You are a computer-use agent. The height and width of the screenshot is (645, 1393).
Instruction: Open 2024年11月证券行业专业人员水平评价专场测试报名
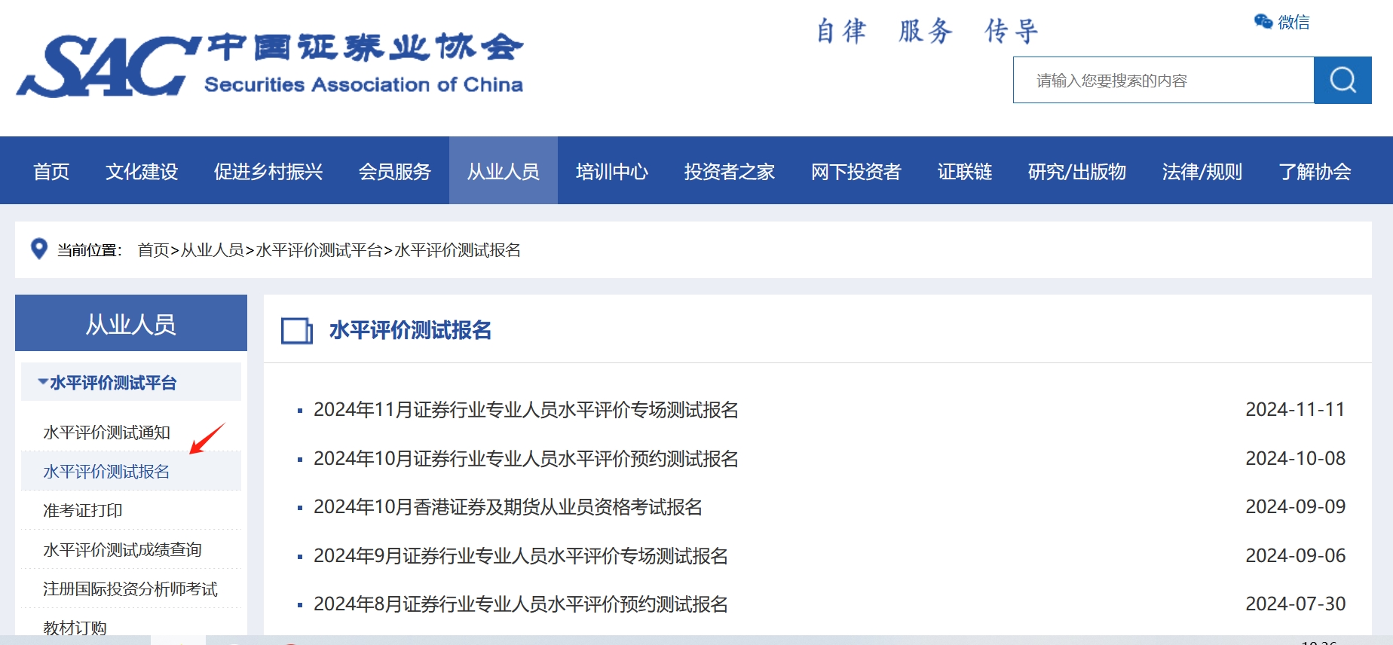coord(526,410)
